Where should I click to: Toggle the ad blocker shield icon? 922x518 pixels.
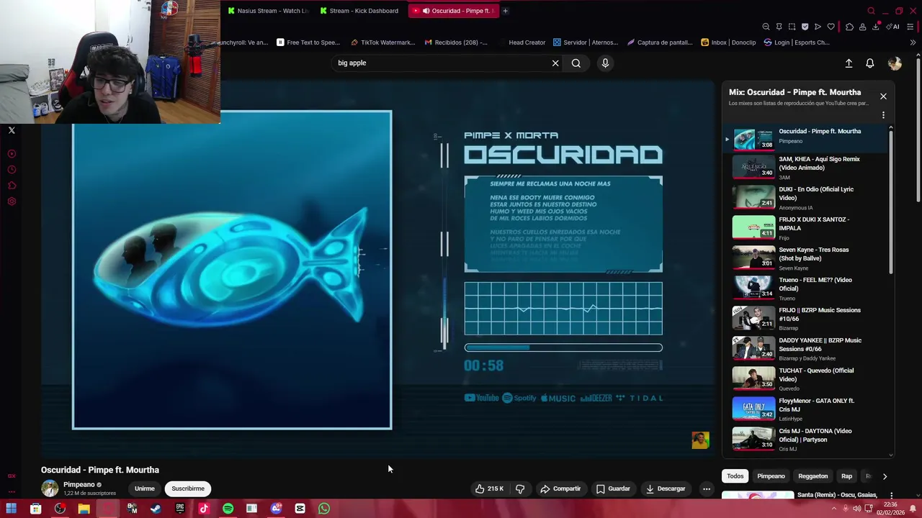[x=805, y=27]
